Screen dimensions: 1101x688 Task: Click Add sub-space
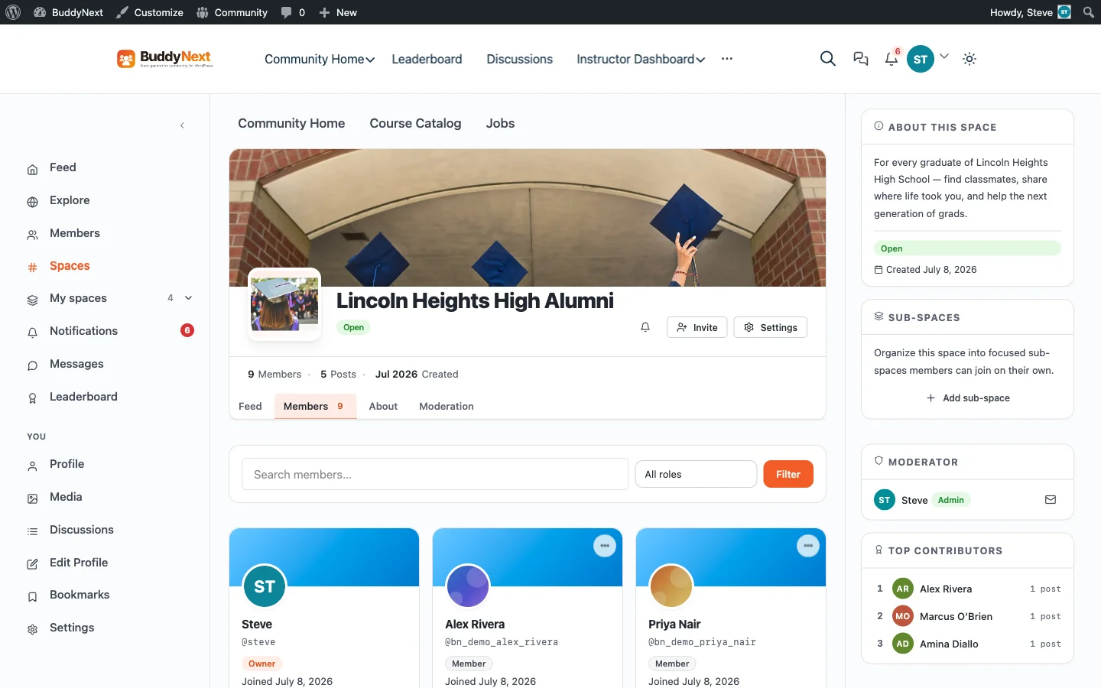click(968, 398)
